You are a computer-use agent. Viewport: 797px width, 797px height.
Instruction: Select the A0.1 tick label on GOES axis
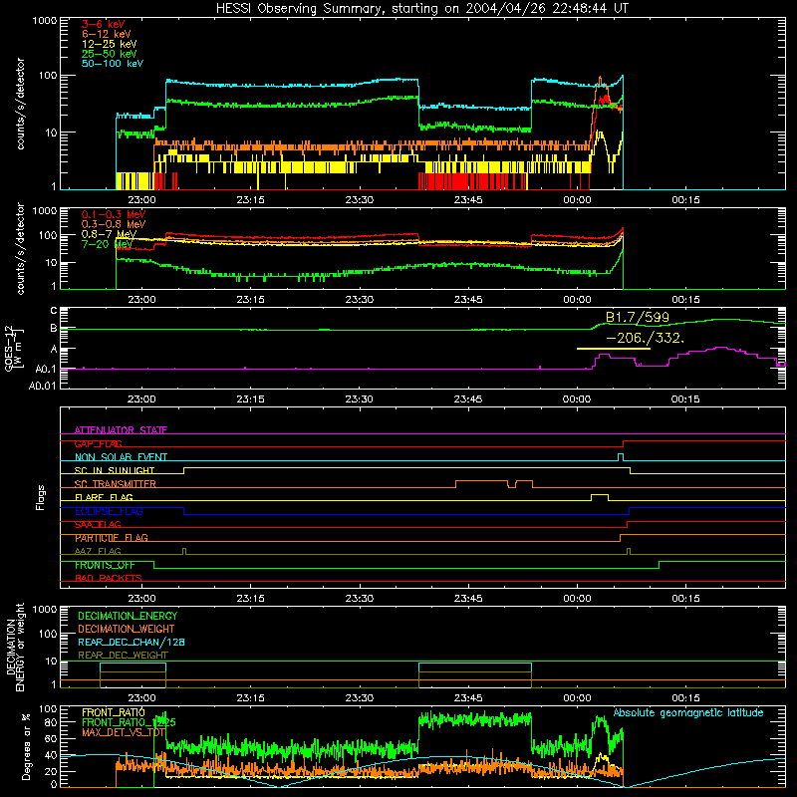pos(45,369)
